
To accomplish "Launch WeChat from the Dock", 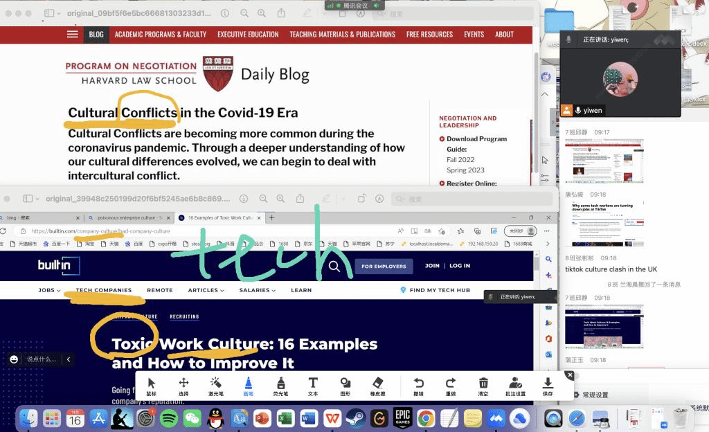I will 192,418.
